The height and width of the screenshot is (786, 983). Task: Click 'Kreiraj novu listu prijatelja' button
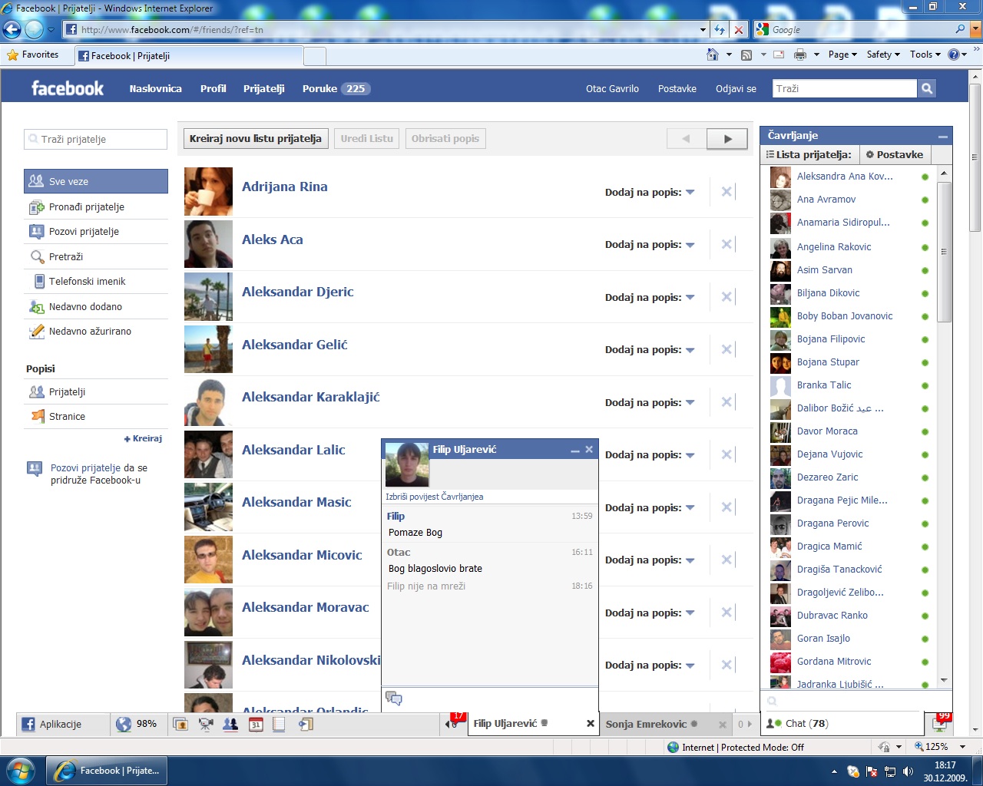256,139
